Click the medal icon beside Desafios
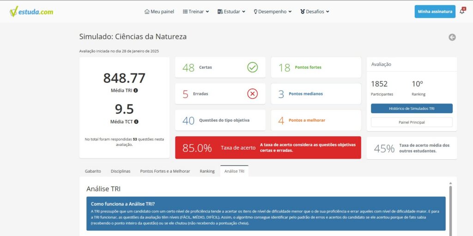 303,12
